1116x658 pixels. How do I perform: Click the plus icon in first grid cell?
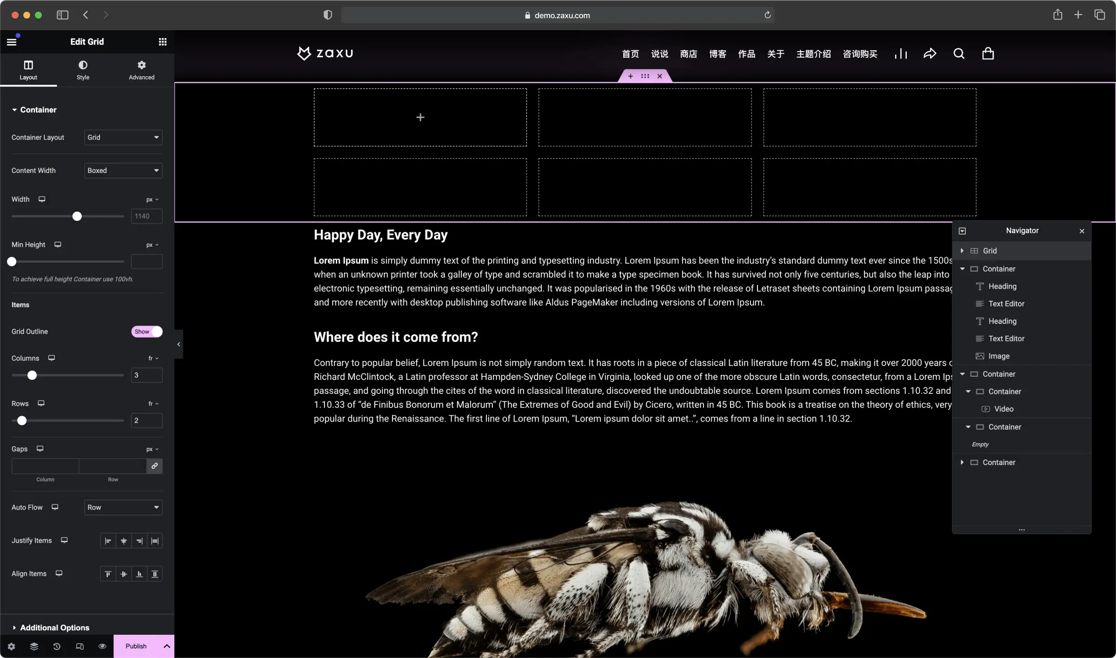[420, 118]
